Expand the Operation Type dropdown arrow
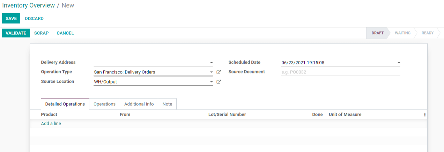 pos(211,72)
